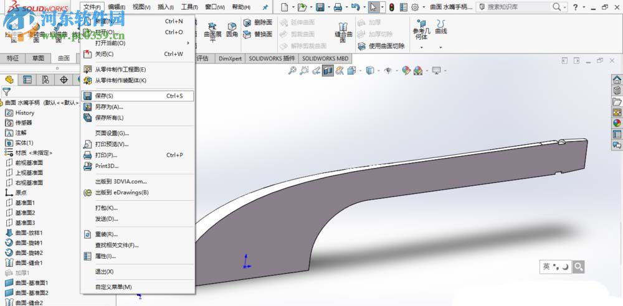
Task: Click the Apply Scene icon
Action: [x=418, y=71]
